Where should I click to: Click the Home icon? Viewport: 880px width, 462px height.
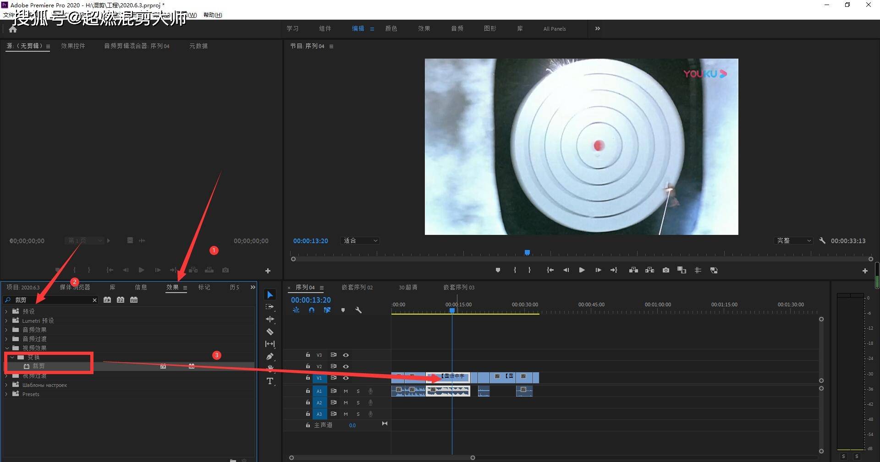click(13, 29)
